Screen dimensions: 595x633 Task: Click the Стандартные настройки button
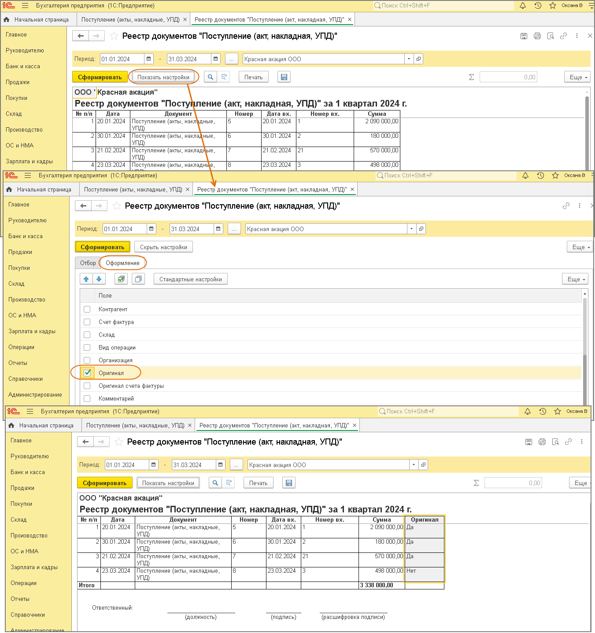(191, 279)
